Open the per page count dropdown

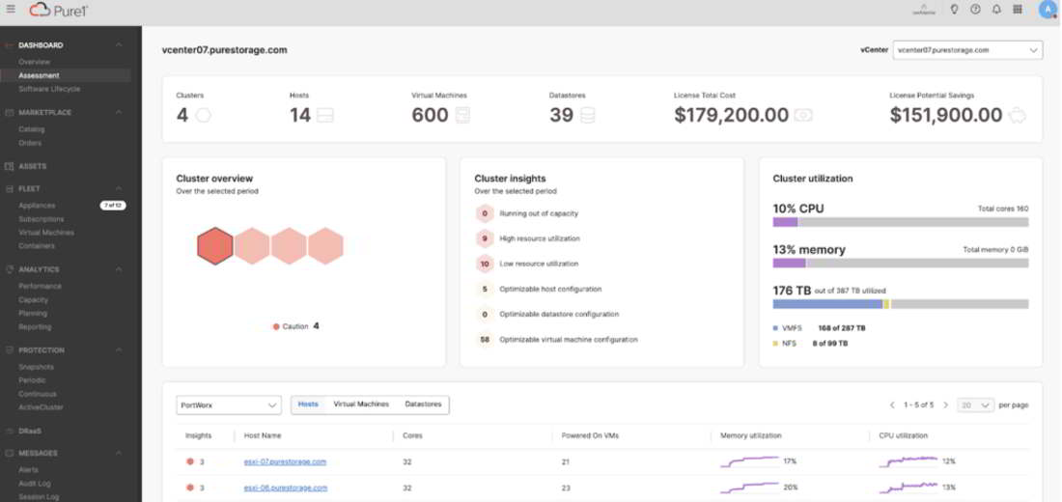click(975, 405)
